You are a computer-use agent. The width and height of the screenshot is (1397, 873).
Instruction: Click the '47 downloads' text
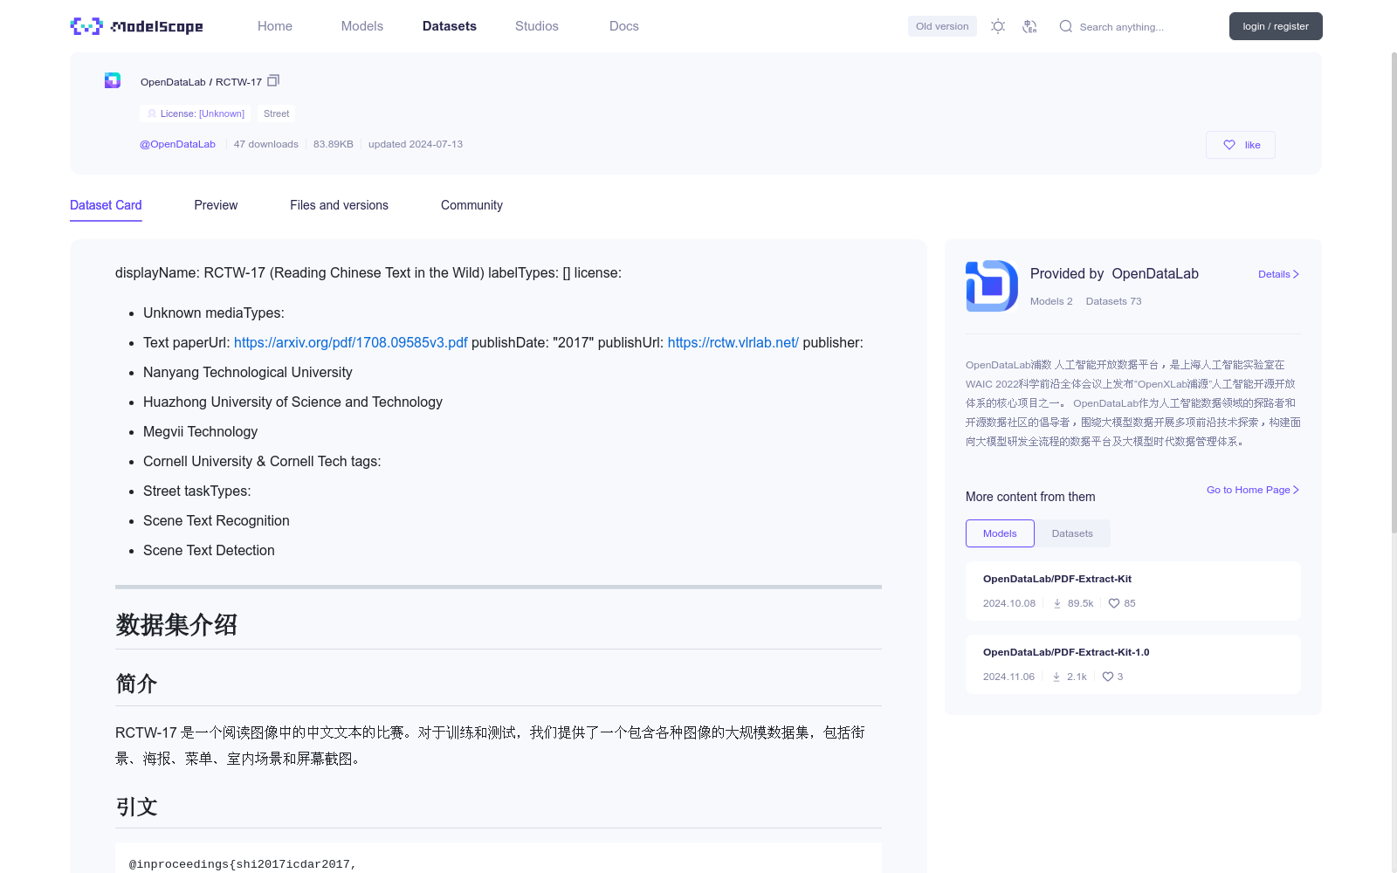[266, 144]
